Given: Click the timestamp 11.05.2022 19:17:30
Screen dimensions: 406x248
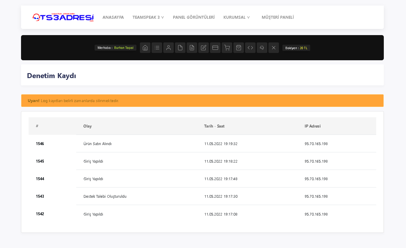Looking at the screenshot, I should click(x=221, y=196).
